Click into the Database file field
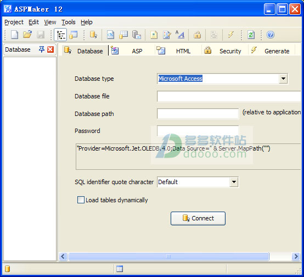 pyautogui.click(x=229, y=96)
